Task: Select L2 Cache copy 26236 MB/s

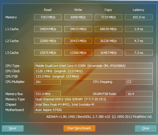Action: click(x=108, y=41)
